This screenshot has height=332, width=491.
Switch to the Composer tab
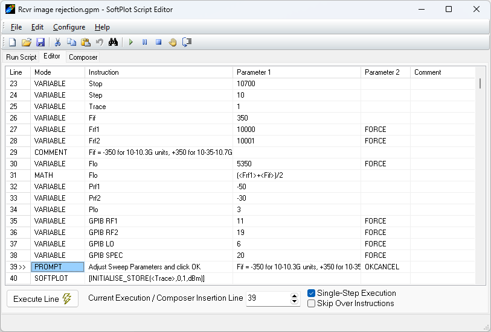(83, 57)
